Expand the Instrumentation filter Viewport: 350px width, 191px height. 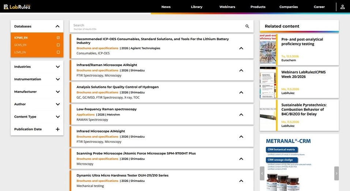coord(57,79)
